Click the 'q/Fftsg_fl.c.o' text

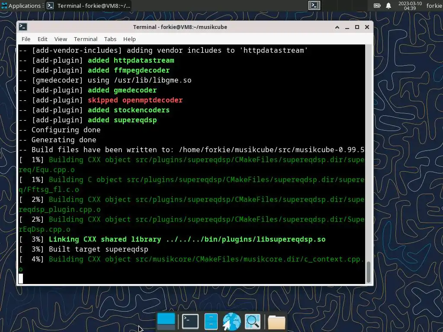pos(49,189)
